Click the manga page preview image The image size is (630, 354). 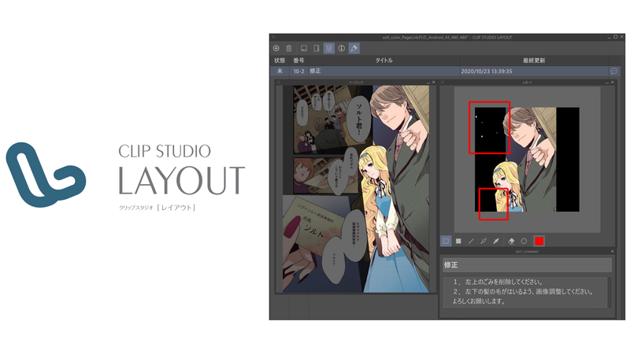(x=356, y=189)
